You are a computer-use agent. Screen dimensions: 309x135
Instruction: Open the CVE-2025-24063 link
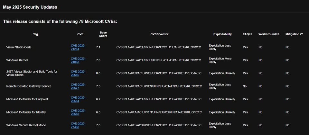click(78, 60)
